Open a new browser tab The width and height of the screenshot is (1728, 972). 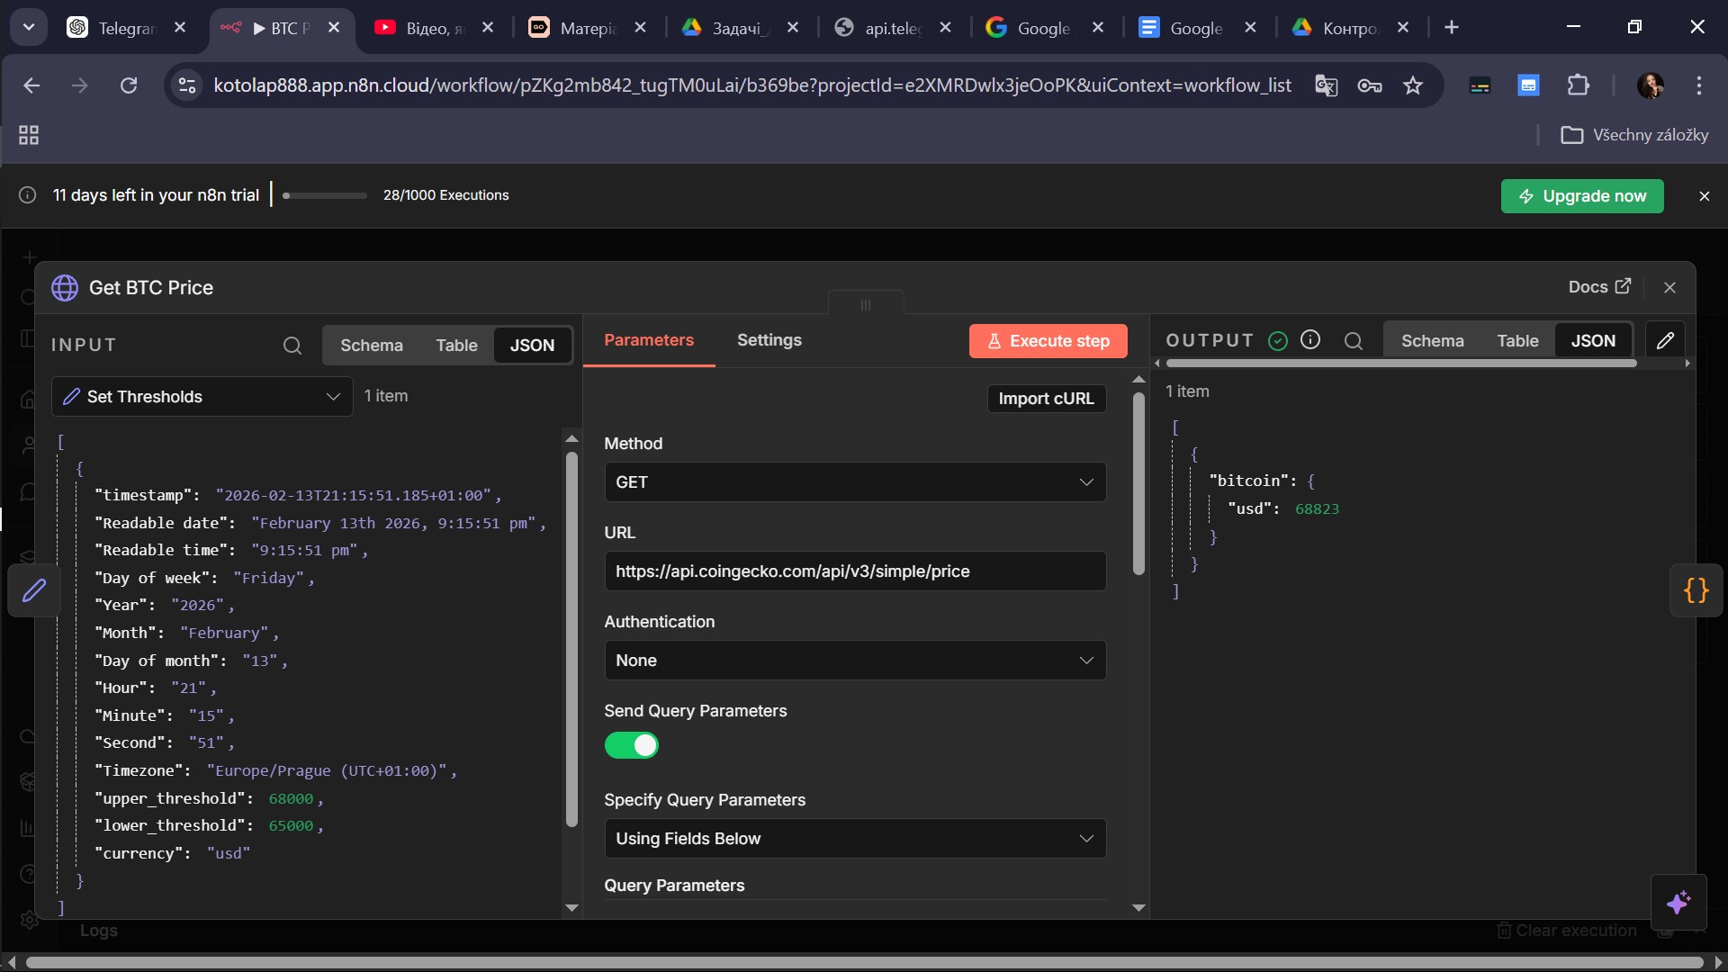point(1452,28)
